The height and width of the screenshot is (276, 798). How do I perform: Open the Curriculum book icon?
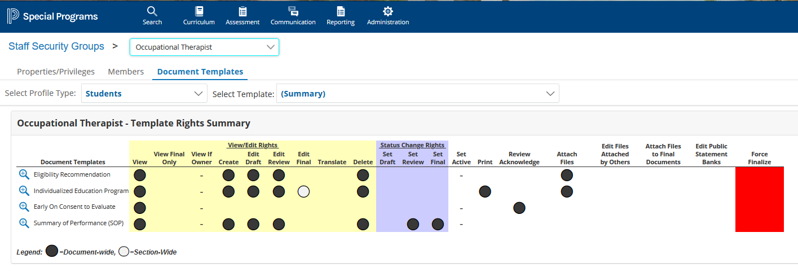199,12
